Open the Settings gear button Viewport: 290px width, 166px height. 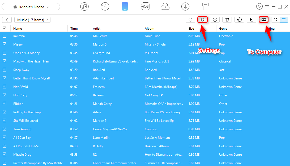[203, 20]
